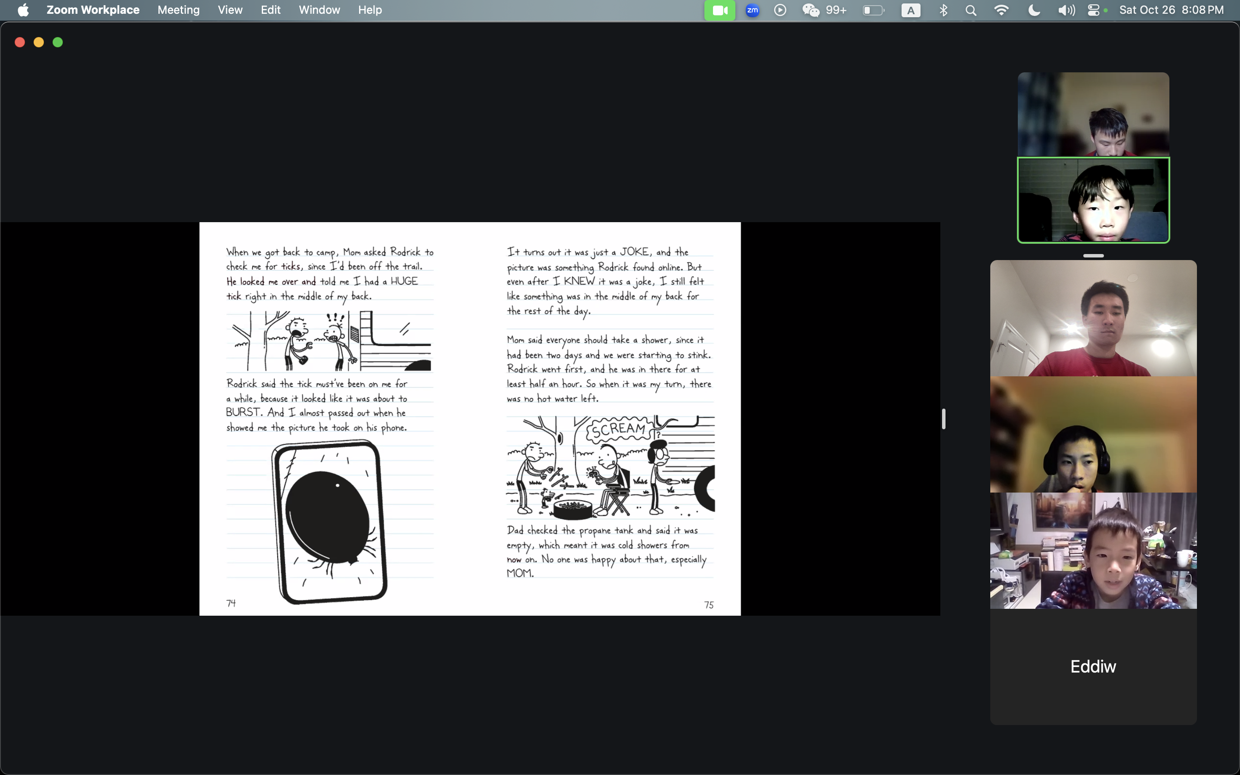Viewport: 1240px width, 775px height.
Task: Open the View menu
Action: pyautogui.click(x=230, y=10)
